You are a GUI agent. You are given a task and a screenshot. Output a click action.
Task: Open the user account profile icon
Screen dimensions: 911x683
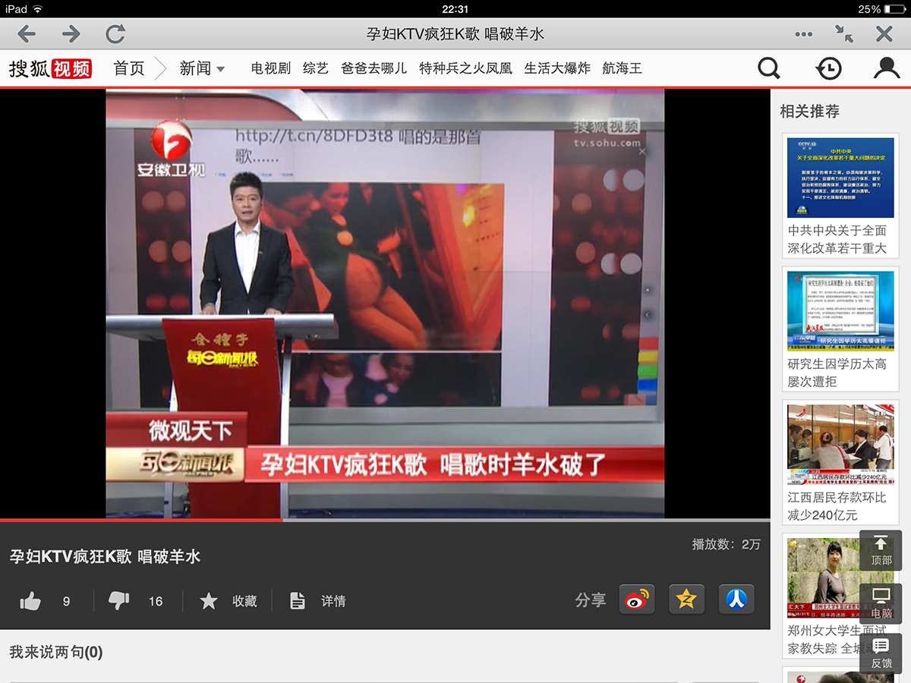(x=887, y=68)
